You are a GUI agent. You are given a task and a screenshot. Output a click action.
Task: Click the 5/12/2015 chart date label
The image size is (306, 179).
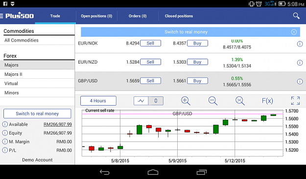tap(235, 161)
